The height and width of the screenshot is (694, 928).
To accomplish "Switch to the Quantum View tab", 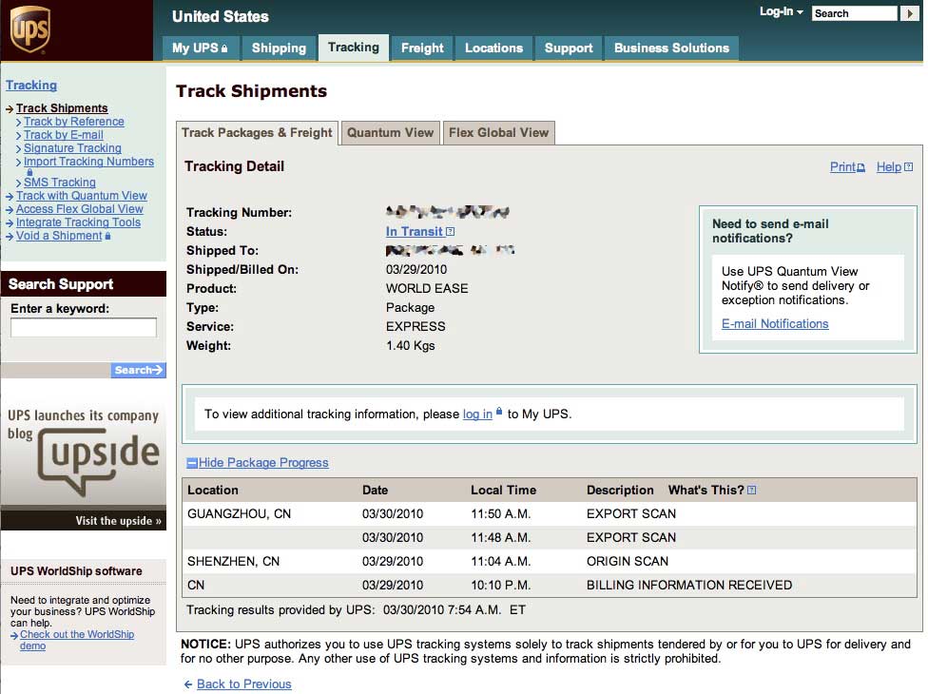I will pyautogui.click(x=390, y=132).
